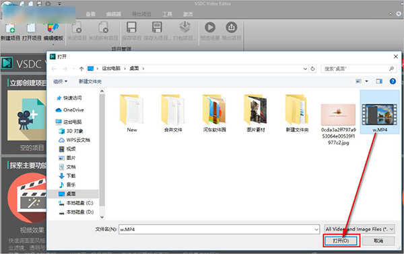Viewport: 404px width, 254px height.
Task: Open the 查看 (View) ribbon tab
Action: 90,14
